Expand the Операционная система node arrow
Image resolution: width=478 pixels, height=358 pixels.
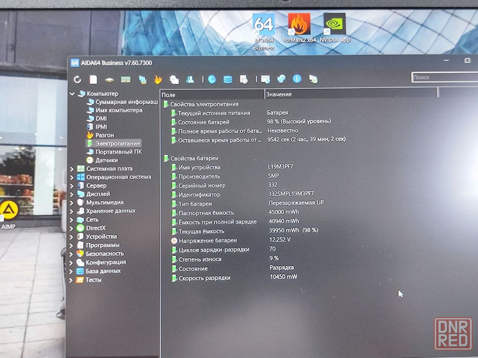coord(72,177)
